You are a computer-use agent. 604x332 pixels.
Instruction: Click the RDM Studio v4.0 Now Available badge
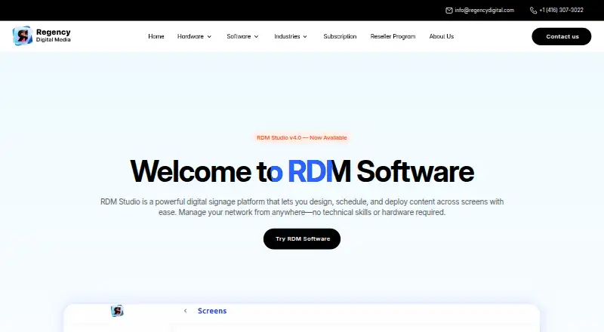302,137
